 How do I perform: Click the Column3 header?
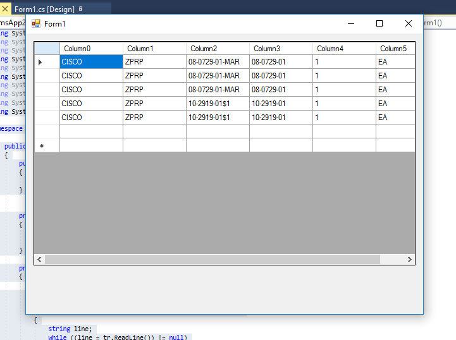point(281,49)
